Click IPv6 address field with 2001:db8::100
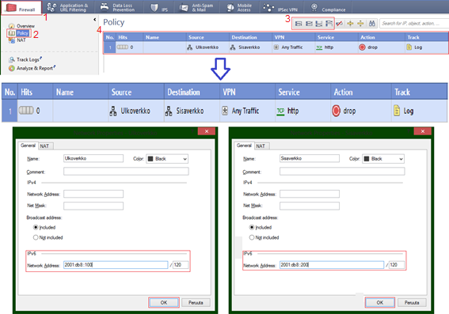 coord(116,265)
